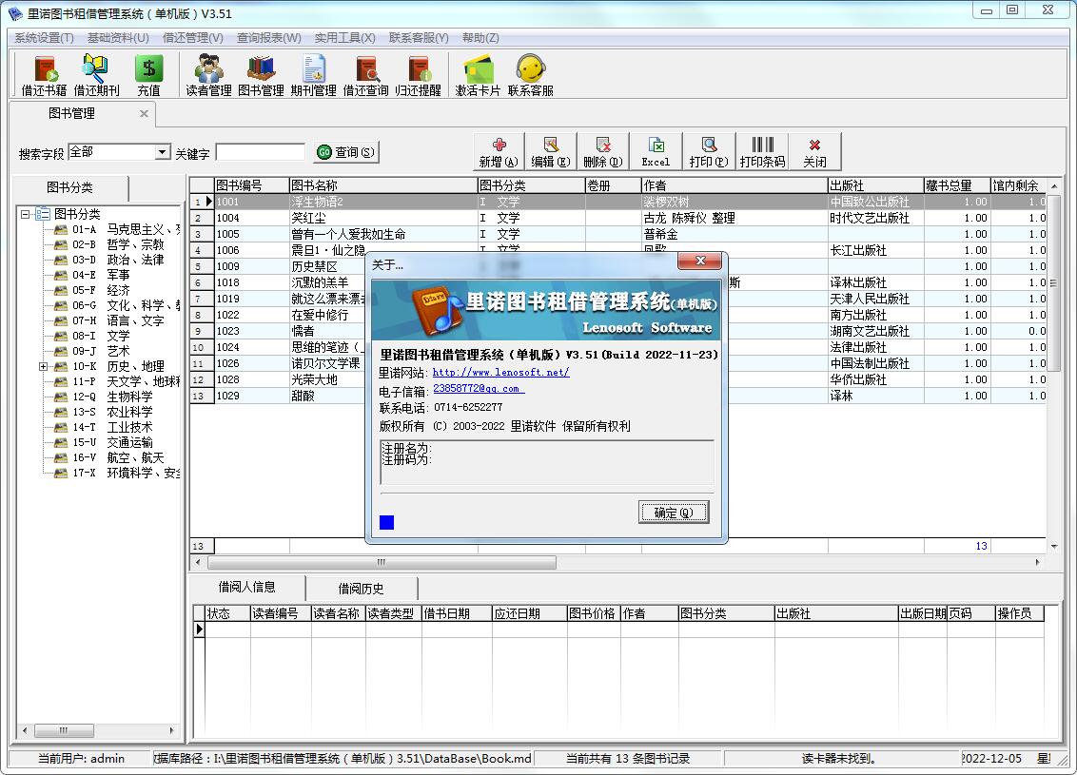Open the 借还书籍 toolbar icon
This screenshot has width=1077, height=775.
coord(44,75)
